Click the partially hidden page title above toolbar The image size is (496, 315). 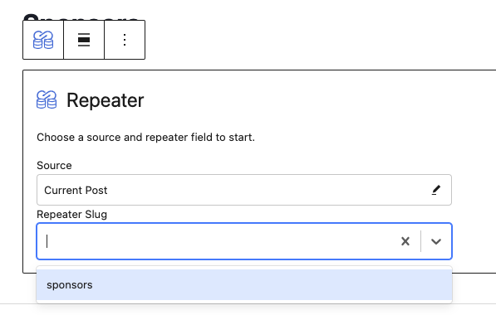pos(81,17)
